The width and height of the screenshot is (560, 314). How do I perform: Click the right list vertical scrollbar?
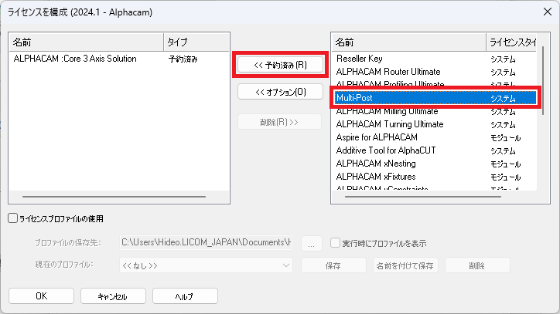point(543,80)
